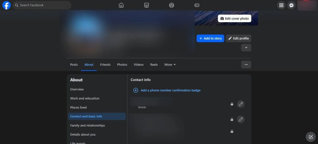Switch to the Reels tab
Image resolution: width=318 pixels, height=144 pixels.
[154, 65]
